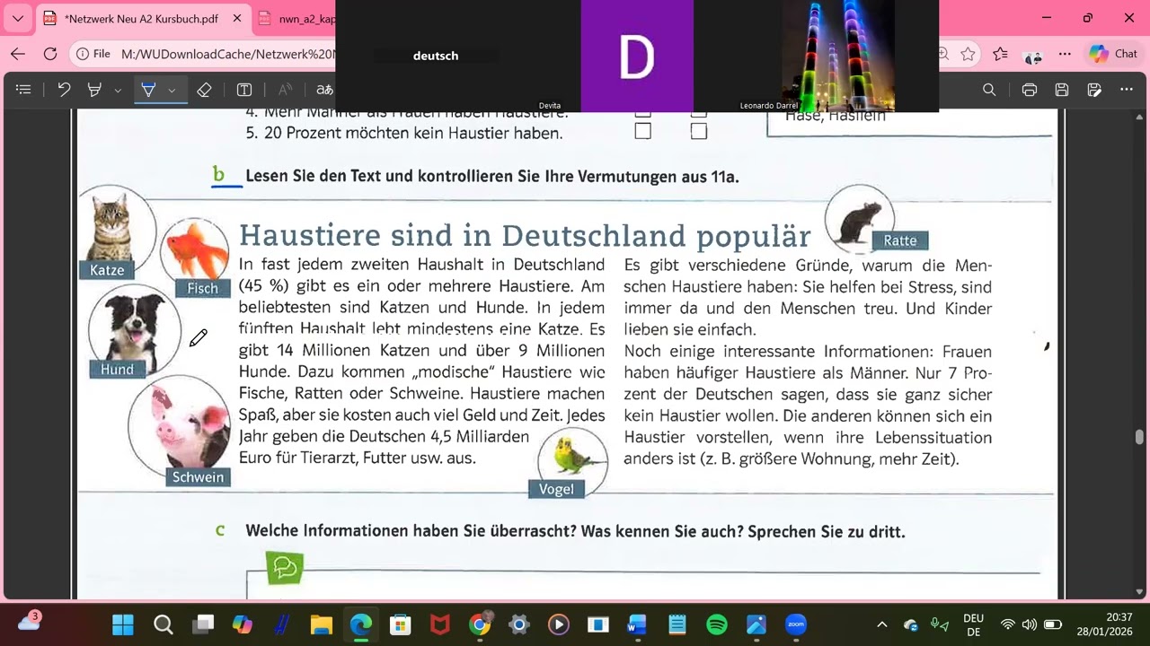Save the PDF document
Viewport: 1150px width, 646px height.
tap(1062, 90)
